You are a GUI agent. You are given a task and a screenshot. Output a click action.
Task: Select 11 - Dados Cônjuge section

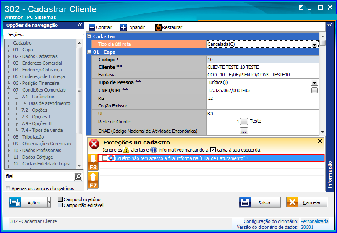click(33, 157)
